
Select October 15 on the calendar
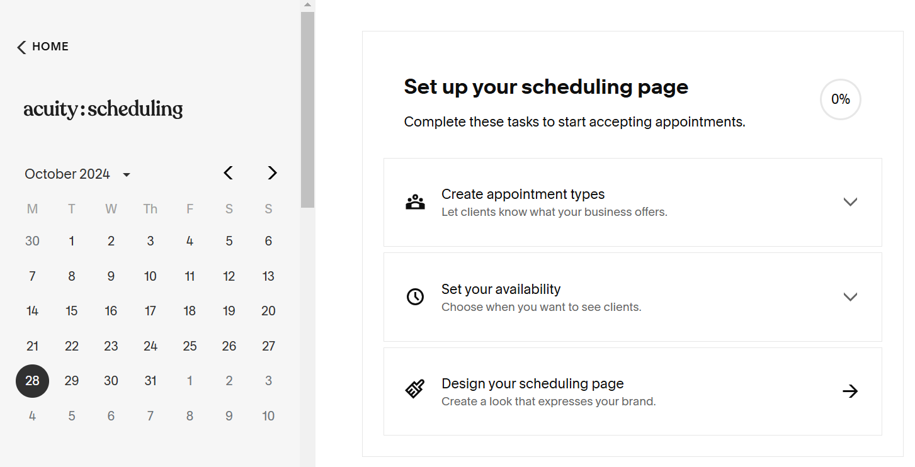[71, 310]
